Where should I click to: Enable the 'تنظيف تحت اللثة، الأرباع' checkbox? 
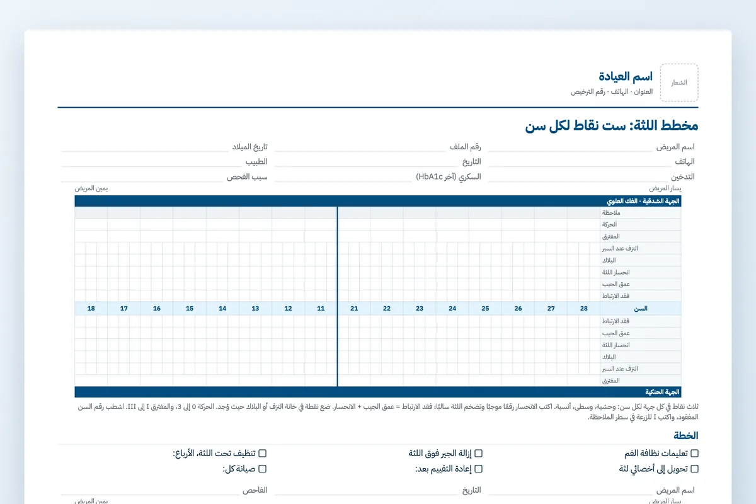[263, 453]
